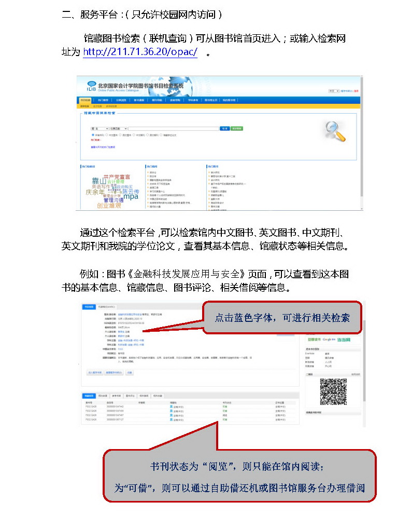Open the 我的图书馆 navigation tab
The height and width of the screenshot is (515, 411).
[229, 100]
